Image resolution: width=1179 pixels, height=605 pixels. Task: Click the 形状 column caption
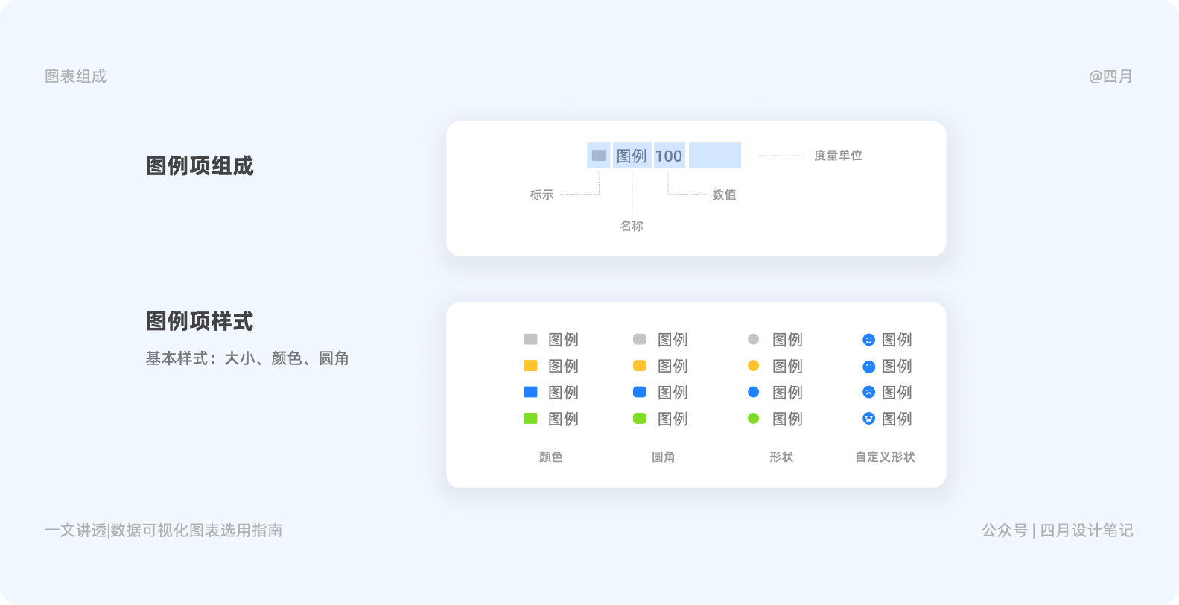pos(781,457)
